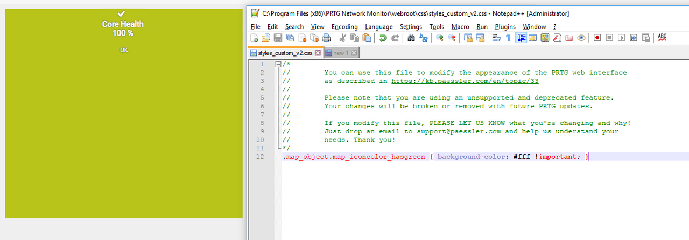Run macro multiple times icon
This screenshot has height=240, width=689.
point(634,38)
